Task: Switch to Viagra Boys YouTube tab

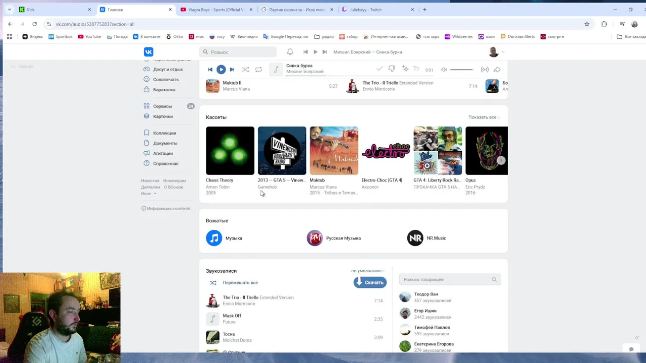Action: [216, 10]
